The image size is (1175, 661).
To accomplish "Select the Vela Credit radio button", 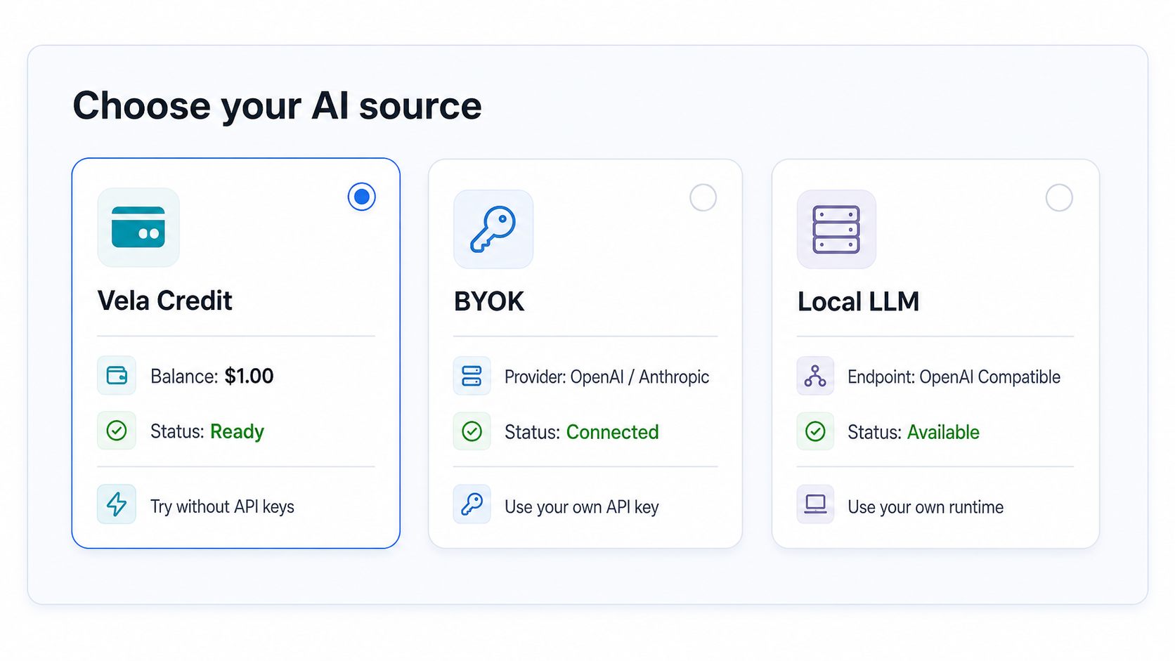I will pyautogui.click(x=362, y=197).
